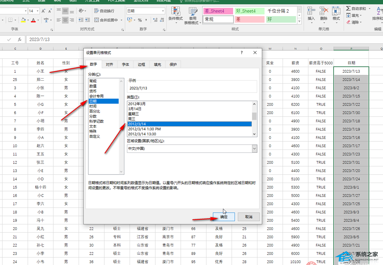Click 自动求和 AutoSum
383x265 pixels.
point(356,9)
